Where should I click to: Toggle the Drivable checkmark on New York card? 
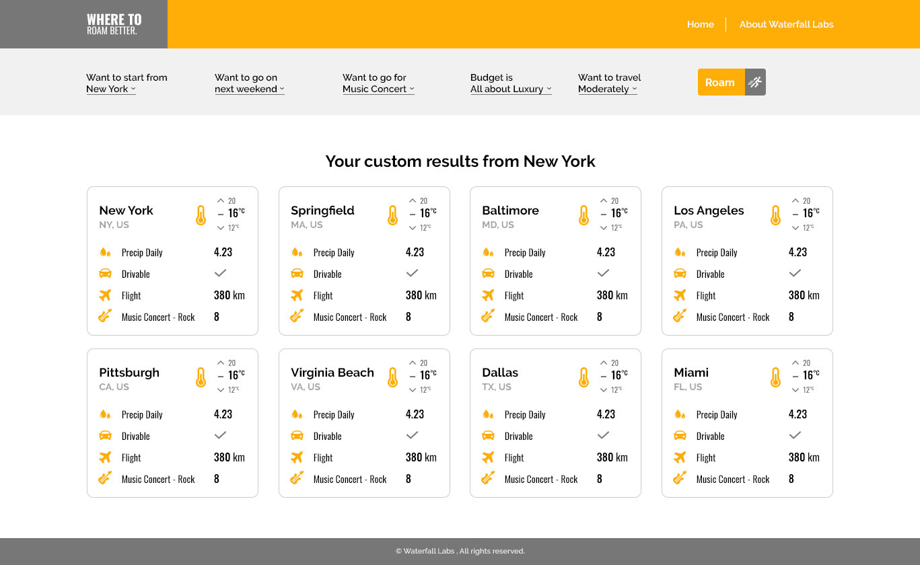[x=220, y=273]
